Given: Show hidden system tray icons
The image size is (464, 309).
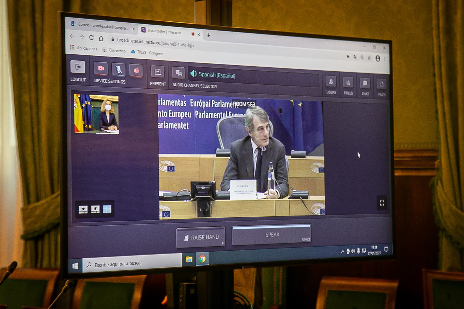Looking at the screenshot, I should [343, 251].
